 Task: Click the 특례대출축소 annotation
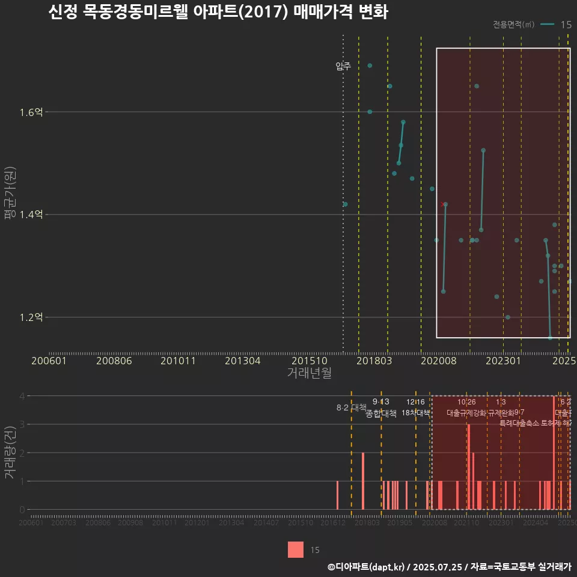519,423
